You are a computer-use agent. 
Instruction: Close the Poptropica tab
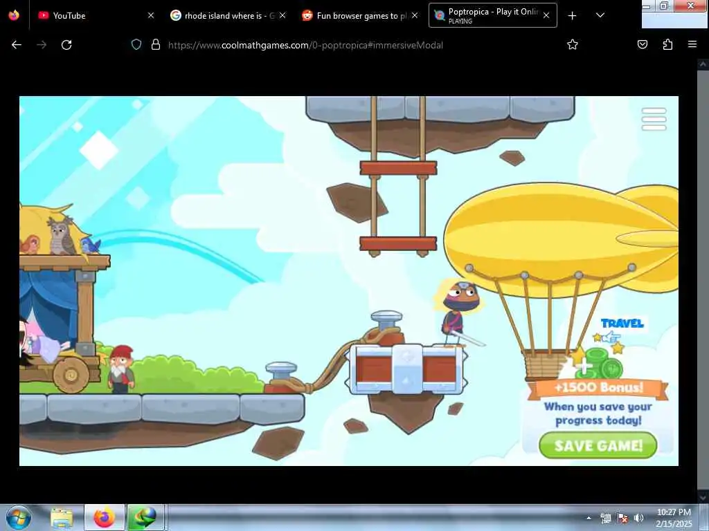546,15
